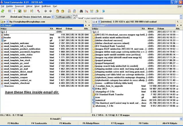Click the pack files archive icon
Image resolution: width=183 pixels, height=126 pixels.
[x=57, y=11]
